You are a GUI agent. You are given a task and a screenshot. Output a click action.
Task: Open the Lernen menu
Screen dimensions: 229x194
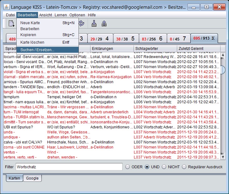(x=61, y=15)
